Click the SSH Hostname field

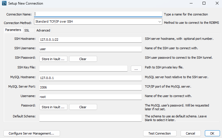(x=91, y=40)
